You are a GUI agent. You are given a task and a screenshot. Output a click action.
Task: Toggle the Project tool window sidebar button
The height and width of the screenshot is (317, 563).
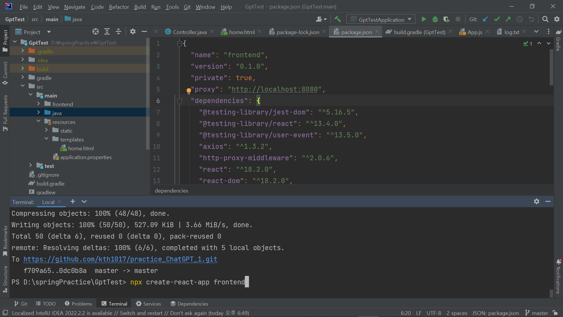5,41
